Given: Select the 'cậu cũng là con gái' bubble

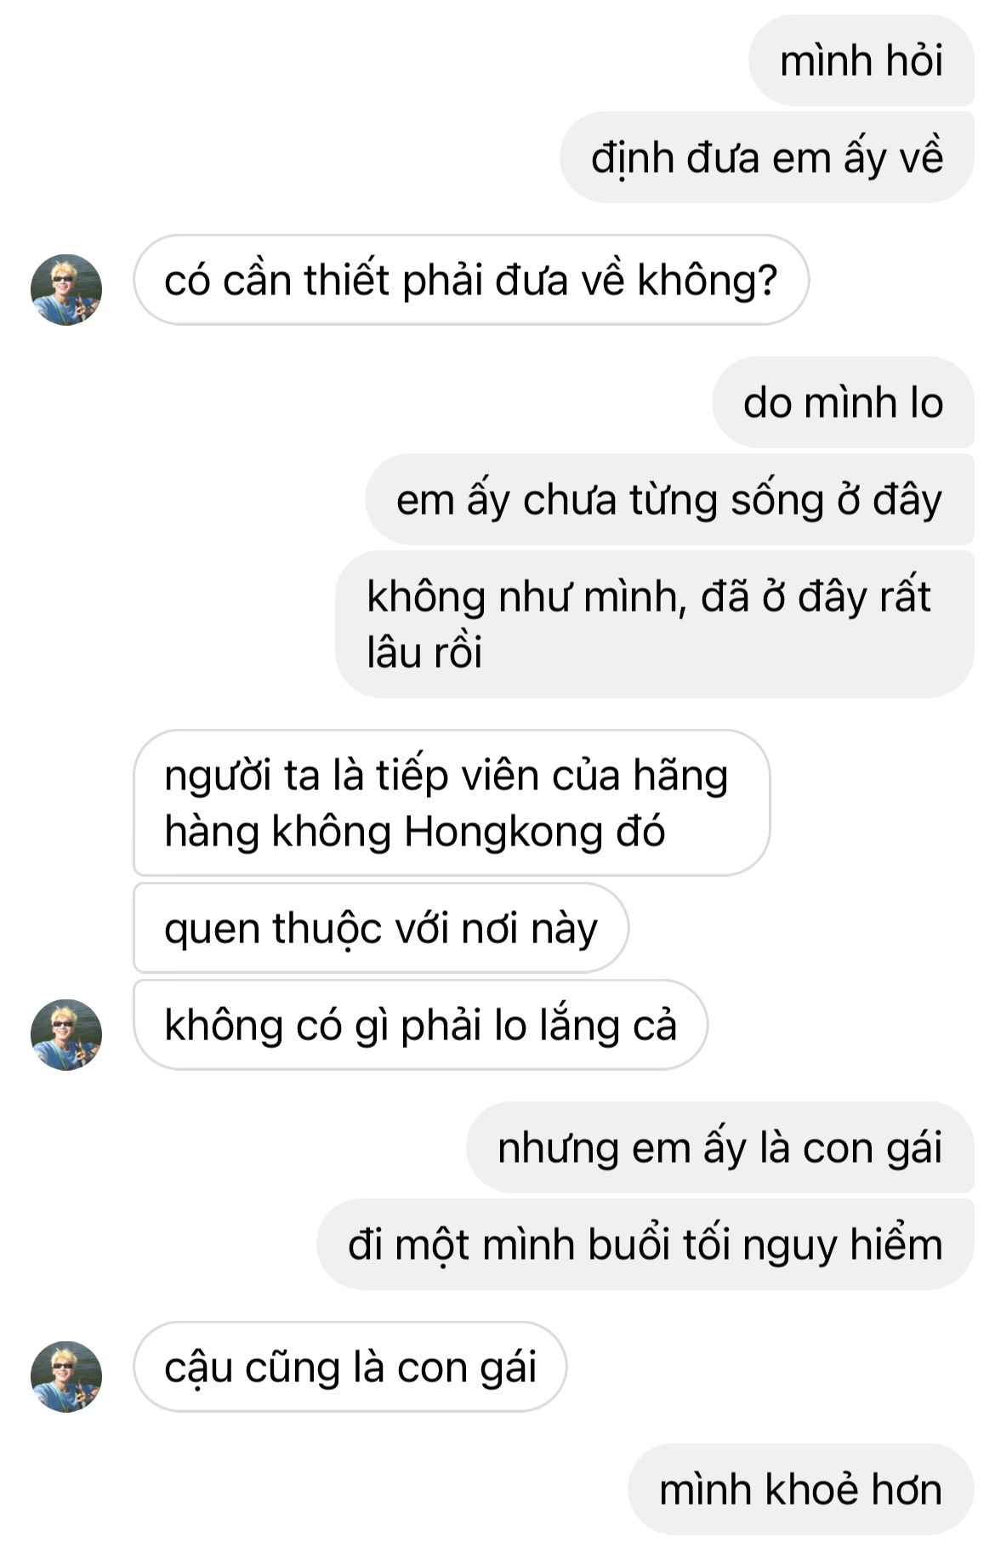Looking at the screenshot, I should tap(350, 1367).
